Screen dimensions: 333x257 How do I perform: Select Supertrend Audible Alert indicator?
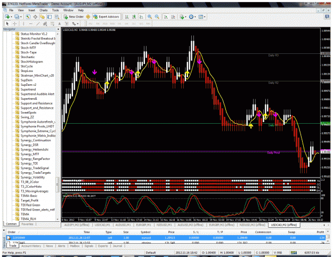pos(37,94)
